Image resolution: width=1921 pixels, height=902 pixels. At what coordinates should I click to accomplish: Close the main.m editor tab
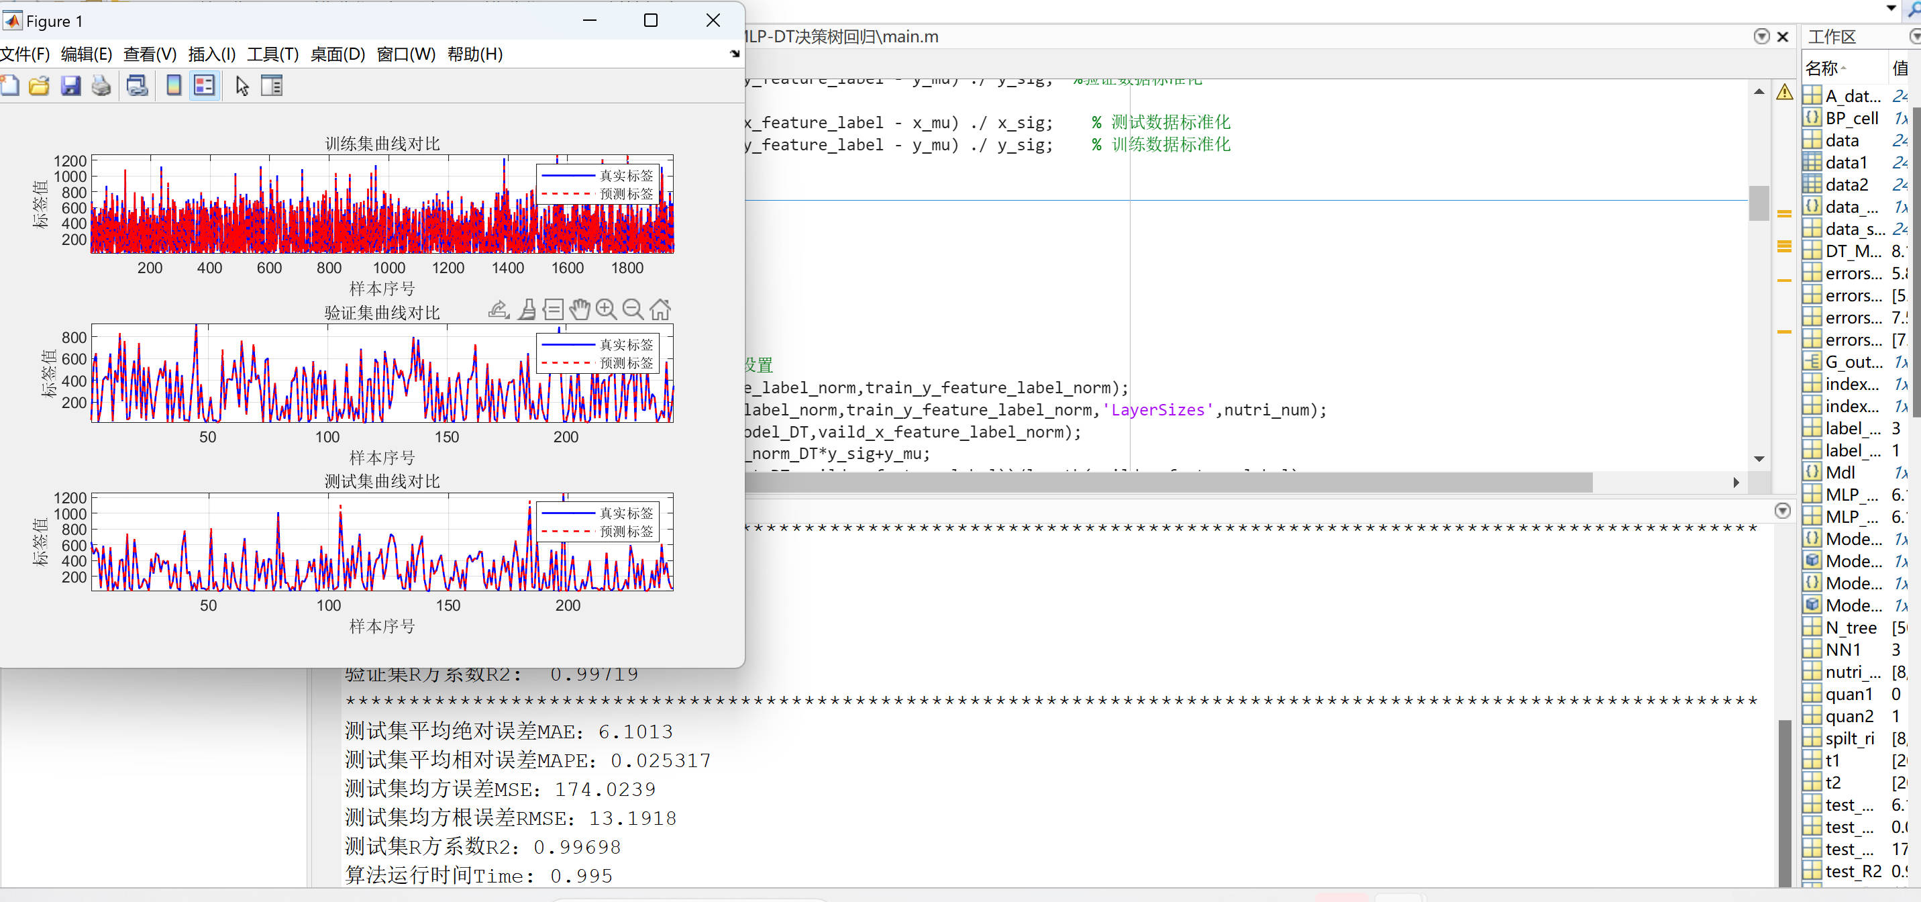1783,36
